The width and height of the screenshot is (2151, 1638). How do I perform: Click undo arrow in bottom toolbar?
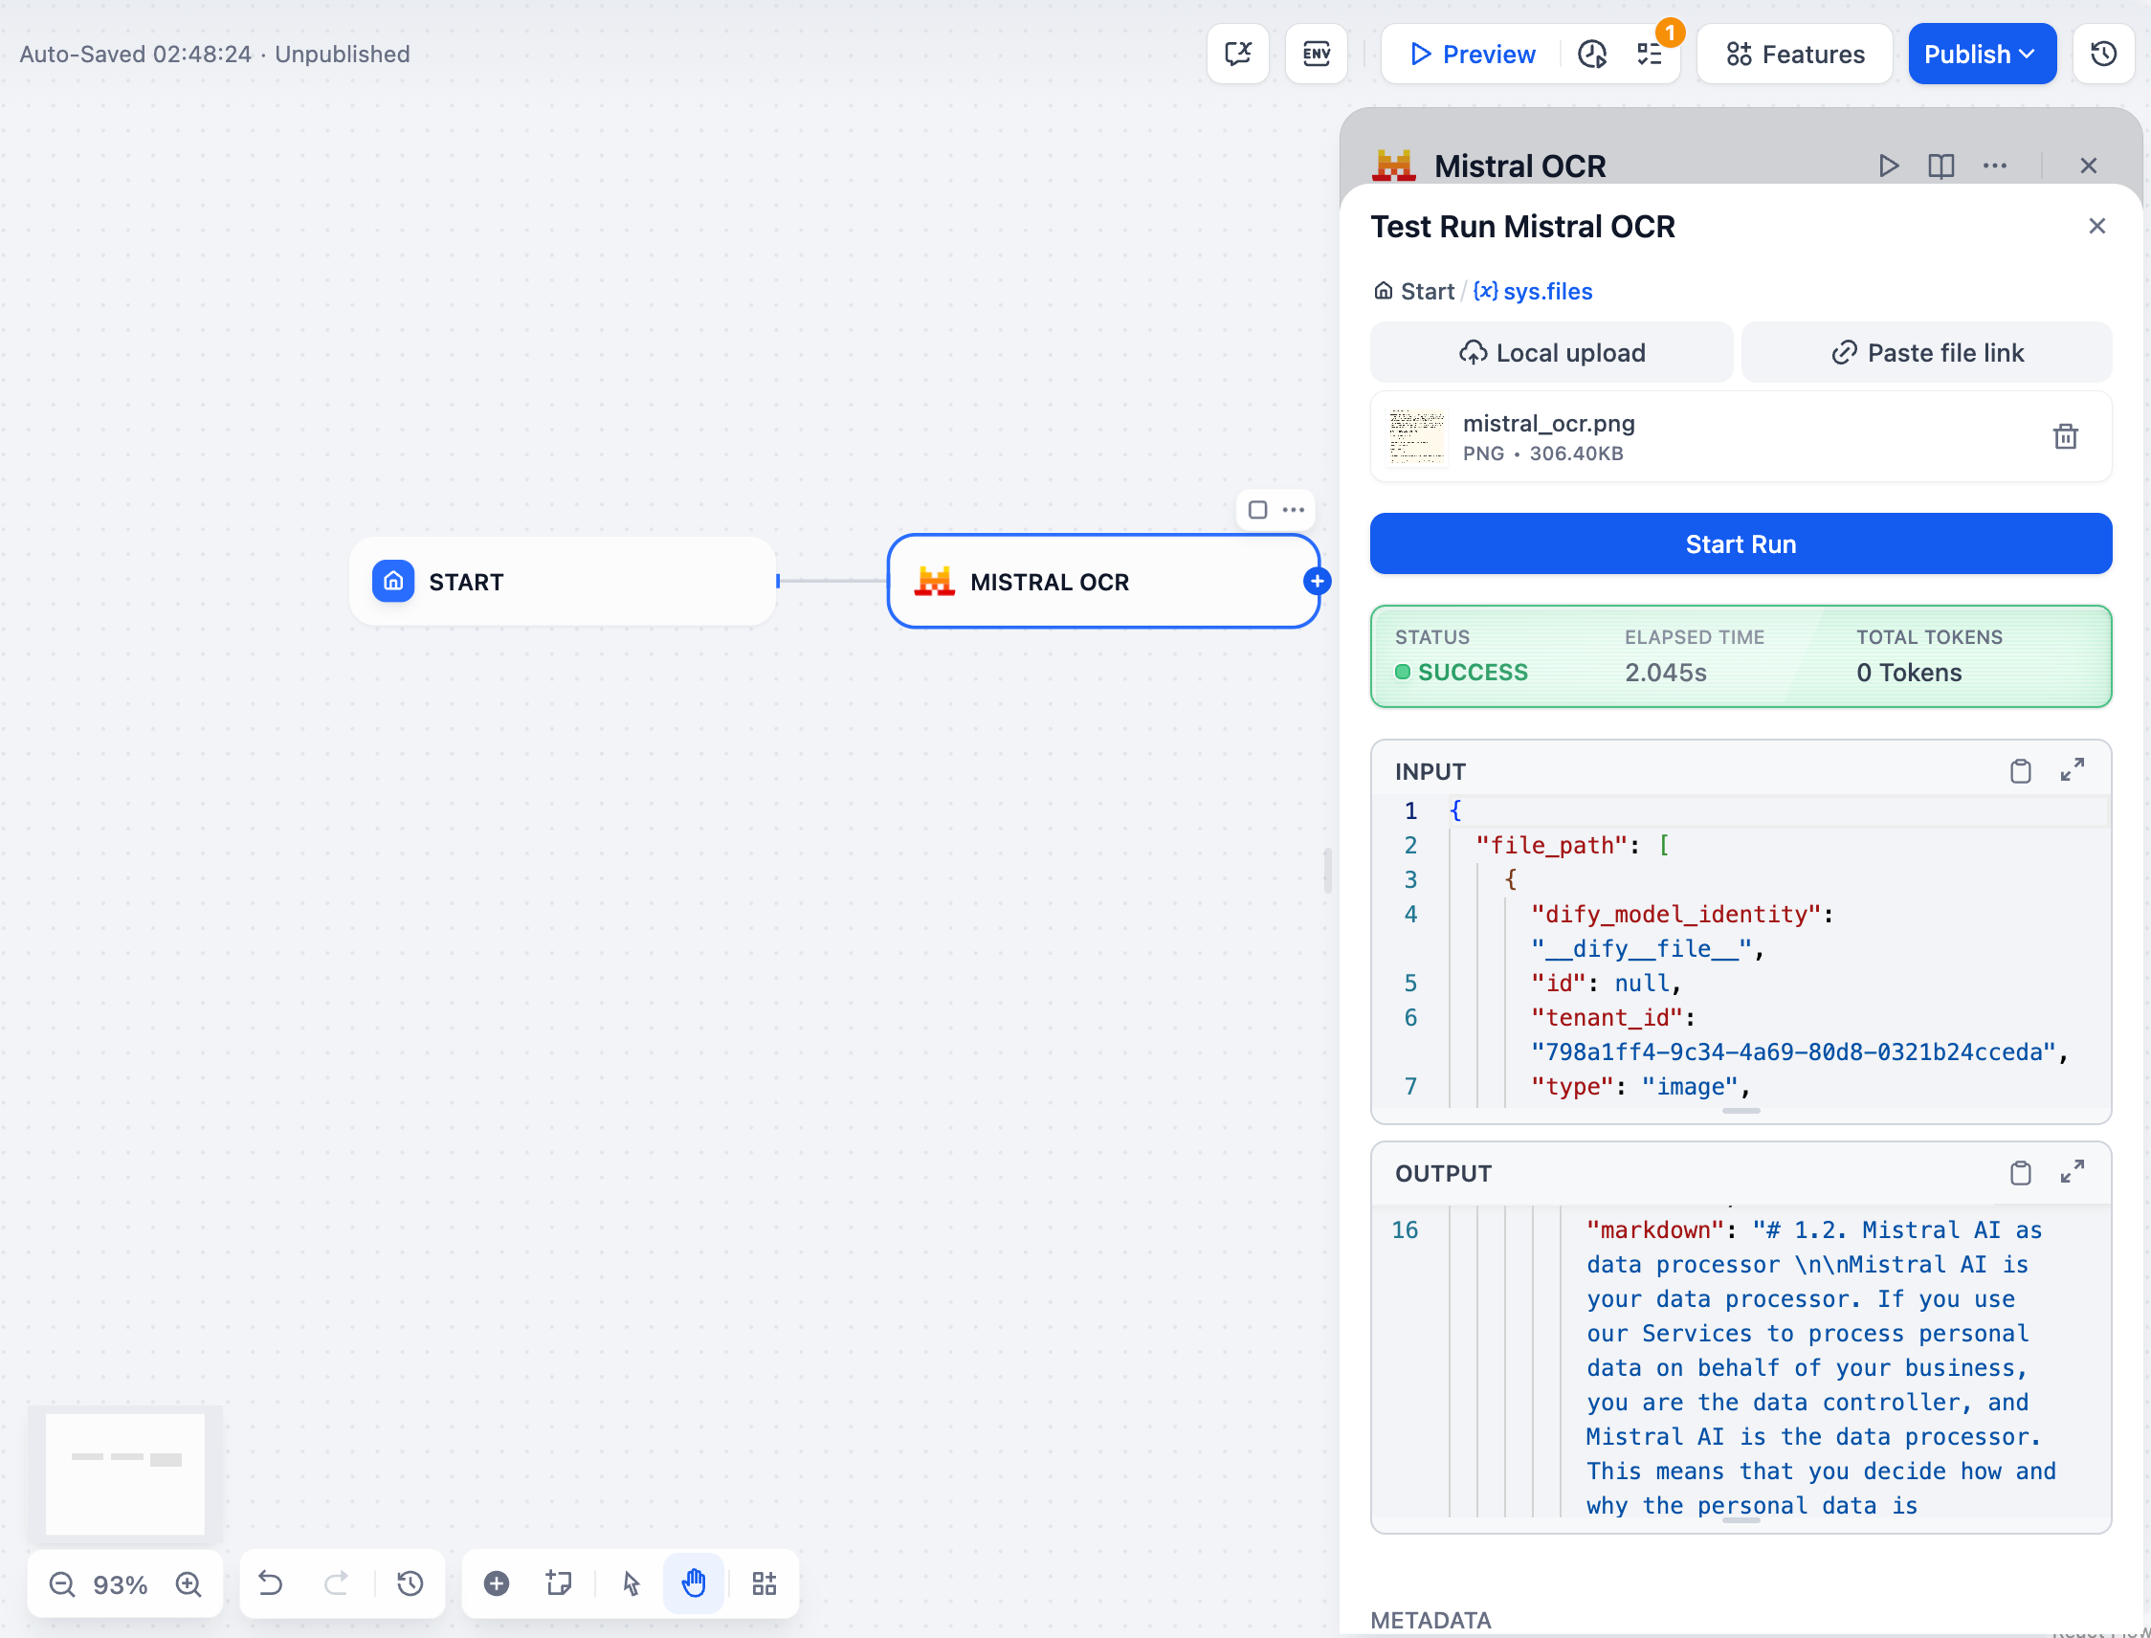[270, 1583]
